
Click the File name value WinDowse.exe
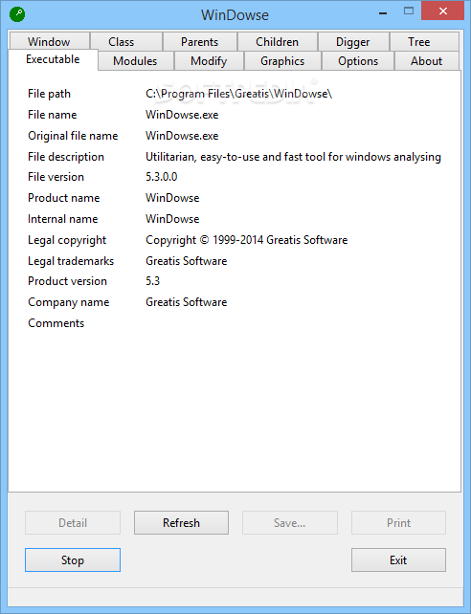coord(182,115)
